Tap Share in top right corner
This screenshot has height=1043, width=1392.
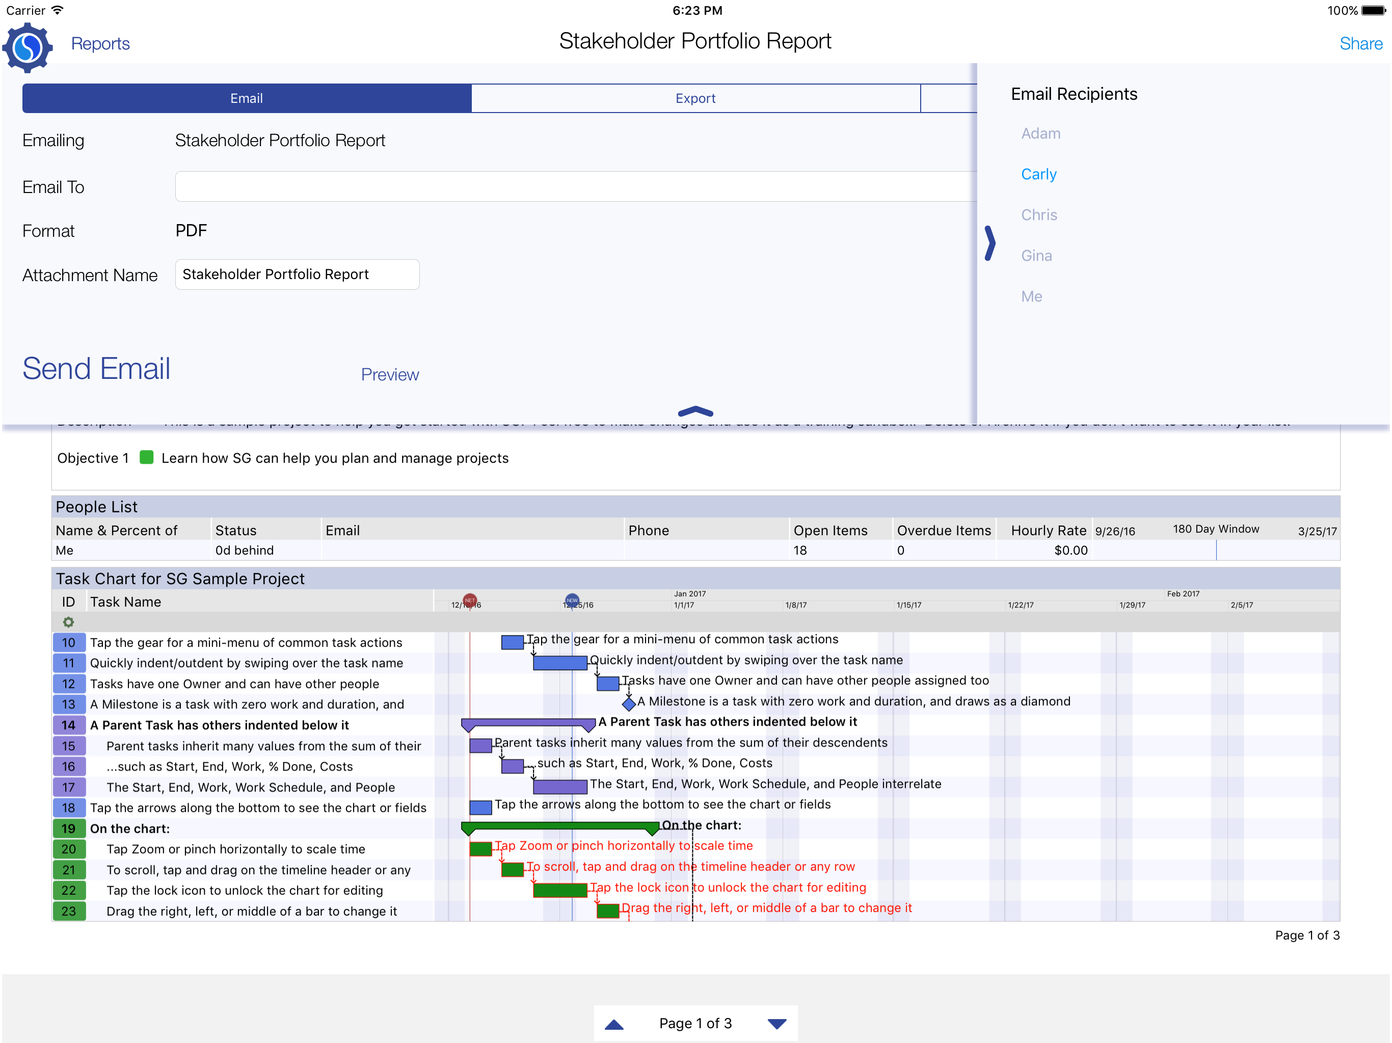(x=1360, y=43)
